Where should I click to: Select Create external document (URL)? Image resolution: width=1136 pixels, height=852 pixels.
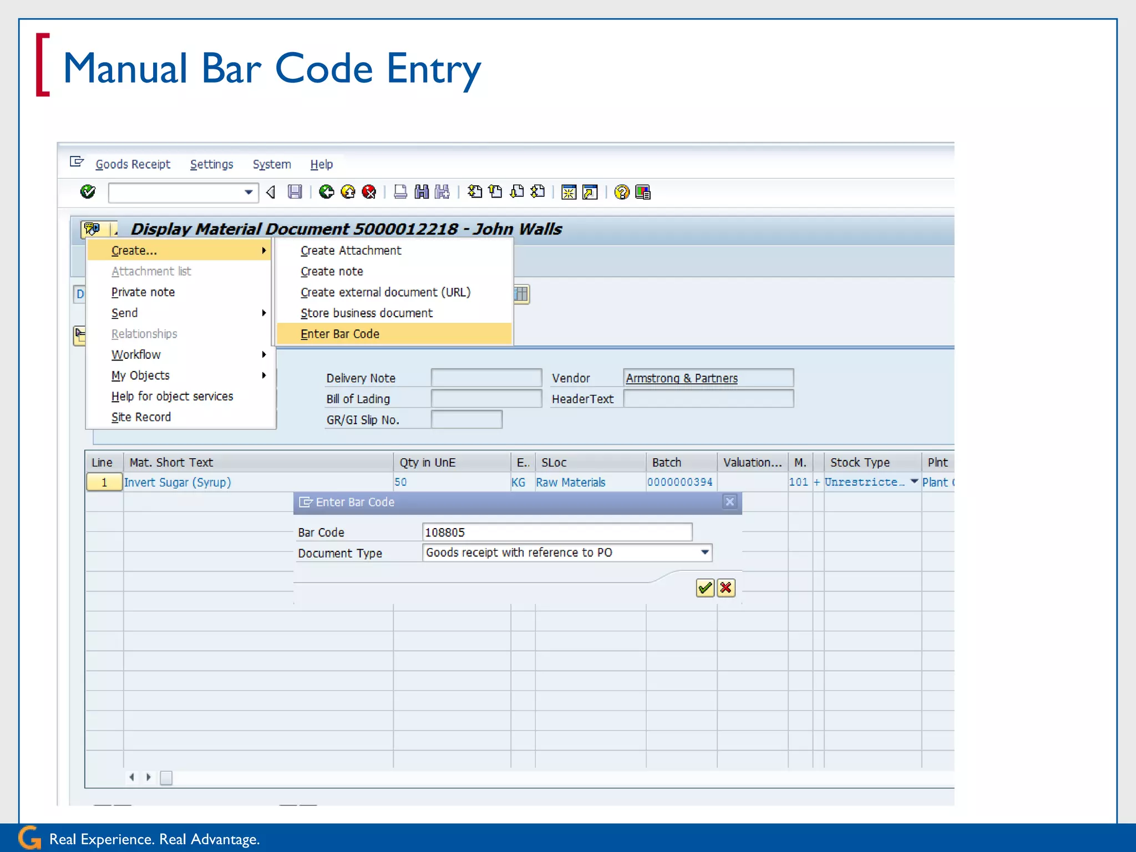pyautogui.click(x=394, y=292)
